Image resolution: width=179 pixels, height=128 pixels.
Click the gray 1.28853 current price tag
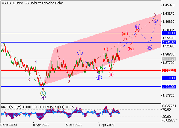[169, 59]
